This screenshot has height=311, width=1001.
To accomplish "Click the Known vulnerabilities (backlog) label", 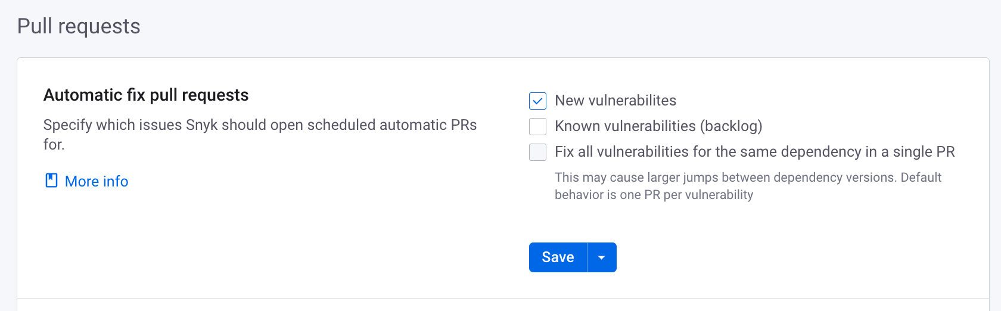I will click(x=658, y=126).
